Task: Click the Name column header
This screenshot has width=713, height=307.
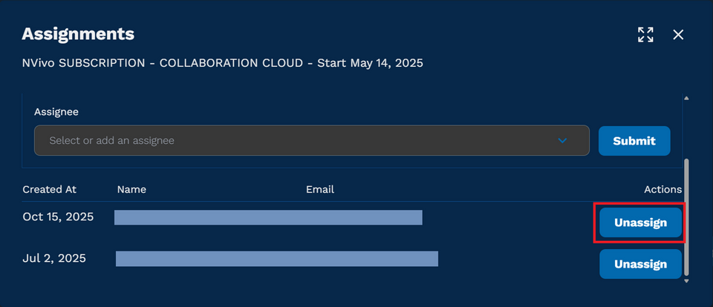Action: (x=131, y=189)
